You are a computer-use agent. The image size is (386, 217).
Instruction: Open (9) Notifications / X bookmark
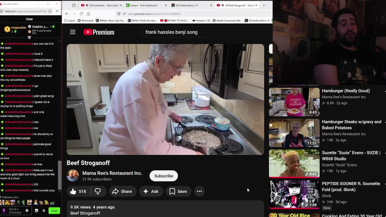tap(257, 20)
